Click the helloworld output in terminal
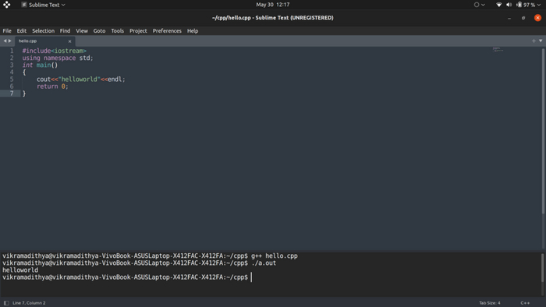546x307 pixels. coord(20,270)
